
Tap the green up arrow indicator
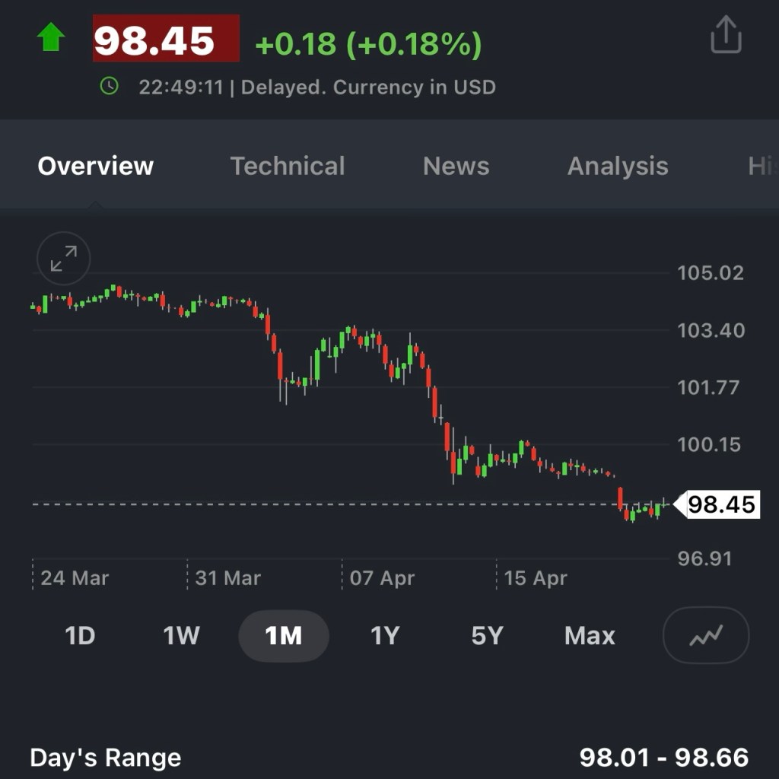pyautogui.click(x=51, y=37)
